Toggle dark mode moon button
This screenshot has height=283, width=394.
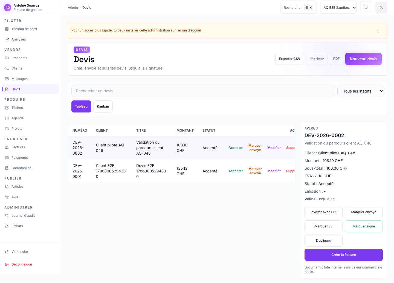point(381,8)
